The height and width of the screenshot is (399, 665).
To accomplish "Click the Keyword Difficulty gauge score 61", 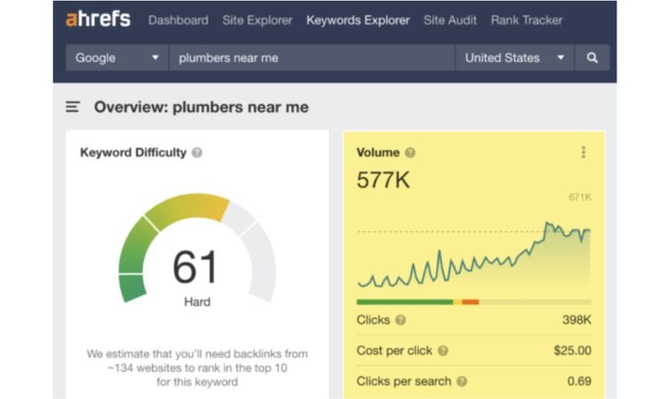I will [x=197, y=265].
